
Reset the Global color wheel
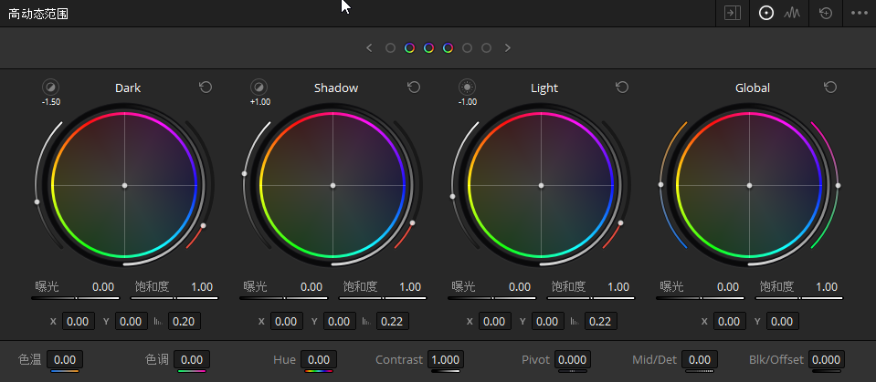click(830, 87)
